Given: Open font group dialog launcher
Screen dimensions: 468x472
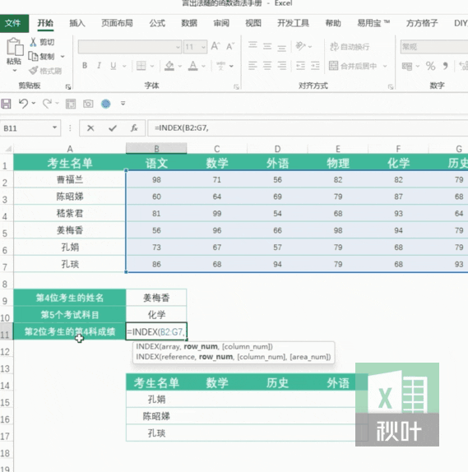Looking at the screenshot, I should pos(236,86).
